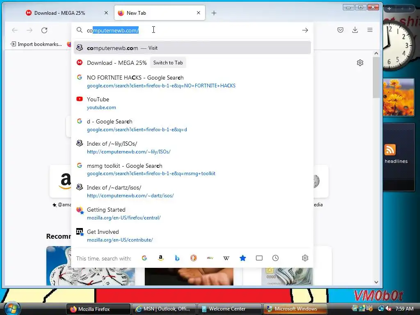The width and height of the screenshot is (420, 315).
Task: Choose d - Google Search suggestion
Action: pyautogui.click(x=192, y=126)
